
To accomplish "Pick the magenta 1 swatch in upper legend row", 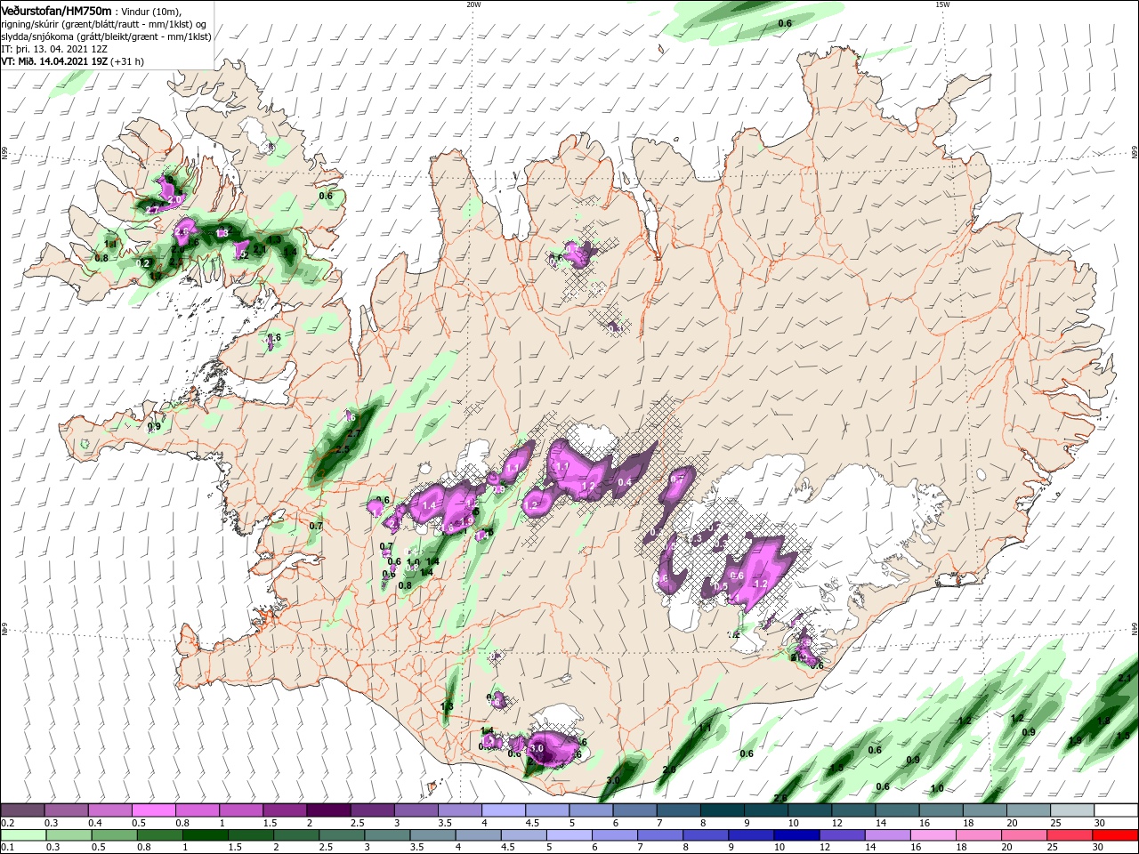I will point(240,810).
